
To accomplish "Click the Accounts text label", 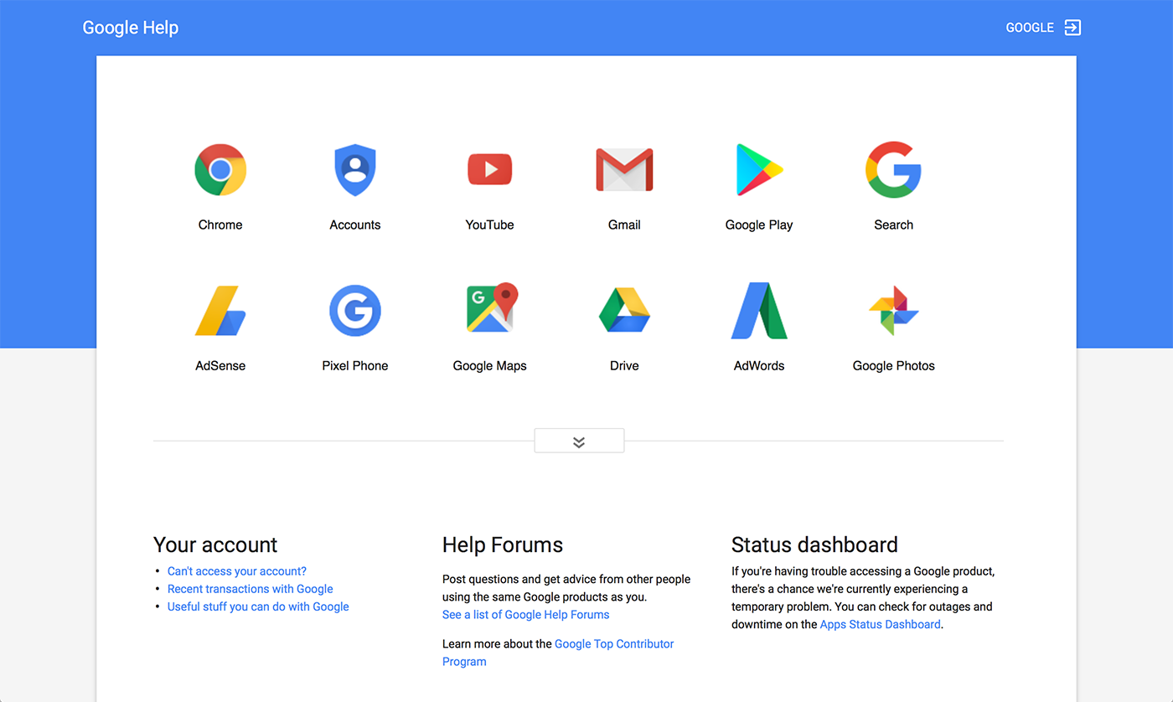I will tap(355, 225).
